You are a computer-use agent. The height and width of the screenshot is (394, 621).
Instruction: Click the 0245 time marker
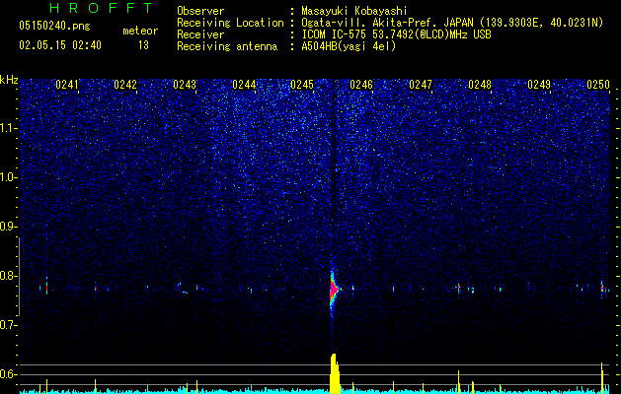coord(302,85)
